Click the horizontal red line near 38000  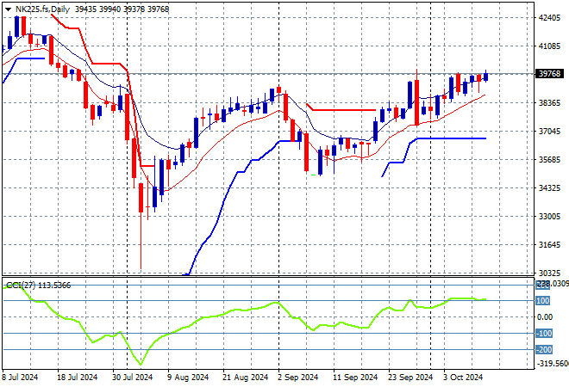point(341,110)
